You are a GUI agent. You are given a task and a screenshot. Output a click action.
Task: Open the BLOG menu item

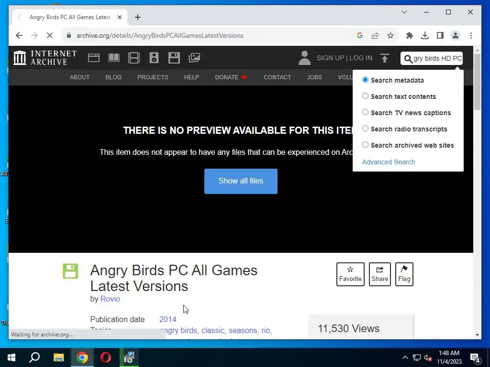[113, 77]
